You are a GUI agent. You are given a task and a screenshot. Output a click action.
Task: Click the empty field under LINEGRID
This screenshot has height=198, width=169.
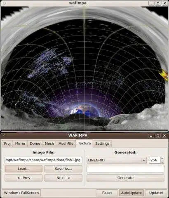click(125, 169)
